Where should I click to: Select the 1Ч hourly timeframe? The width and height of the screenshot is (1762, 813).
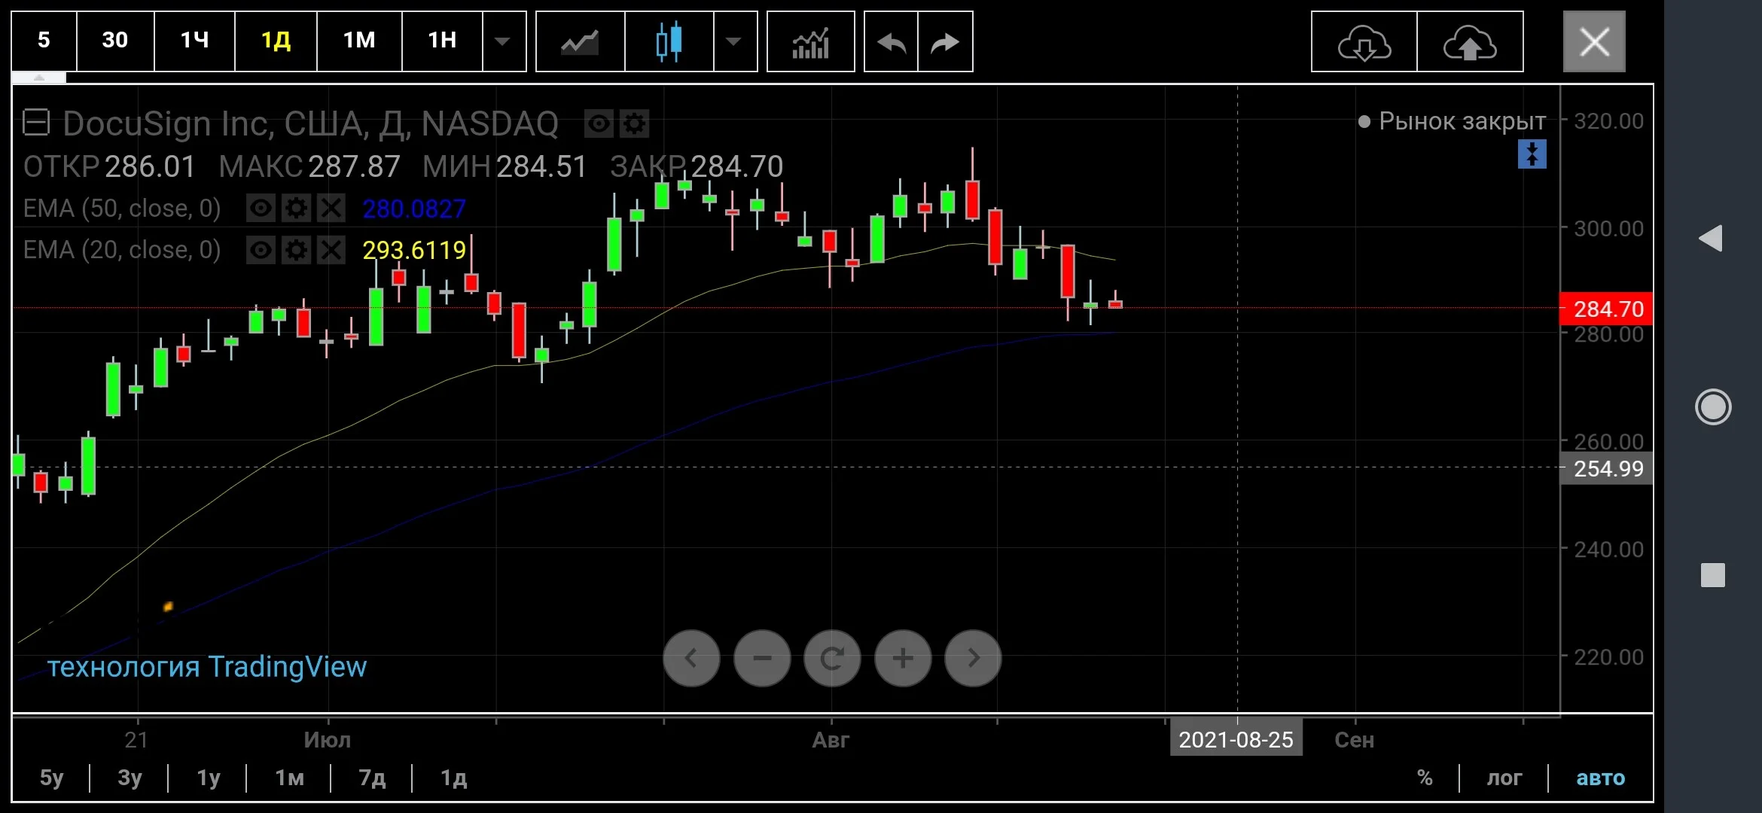coord(194,41)
